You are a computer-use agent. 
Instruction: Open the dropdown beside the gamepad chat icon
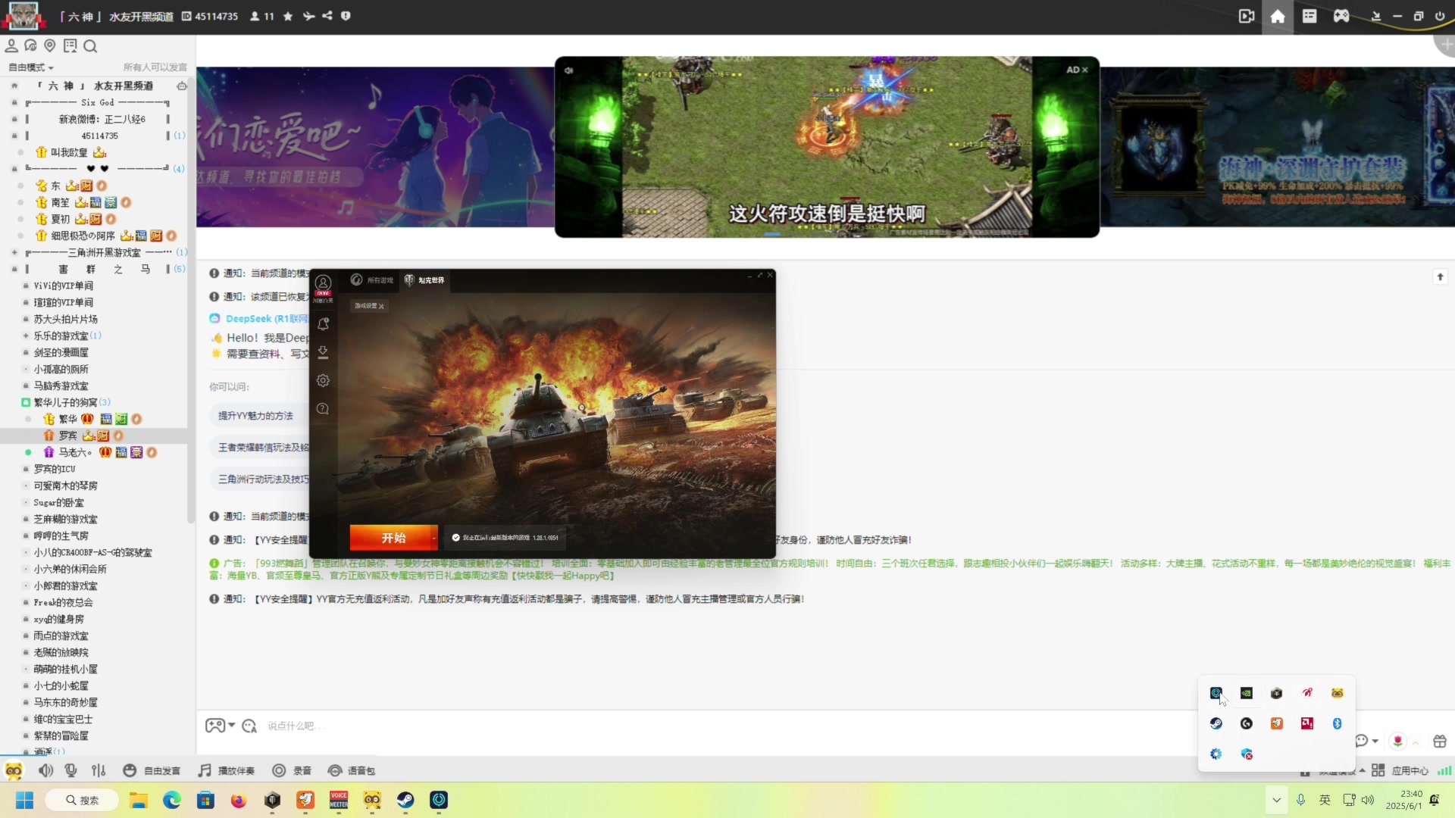click(232, 725)
